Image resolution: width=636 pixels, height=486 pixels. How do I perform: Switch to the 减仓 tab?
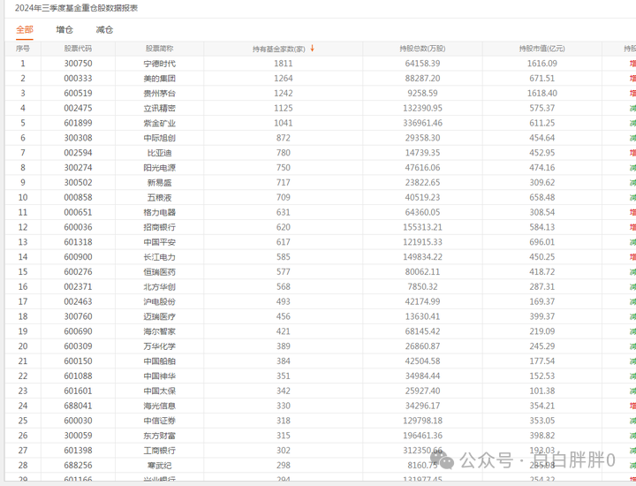pos(104,30)
